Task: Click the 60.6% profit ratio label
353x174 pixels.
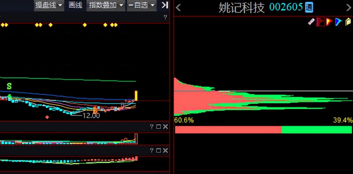Action: [x=184, y=120]
